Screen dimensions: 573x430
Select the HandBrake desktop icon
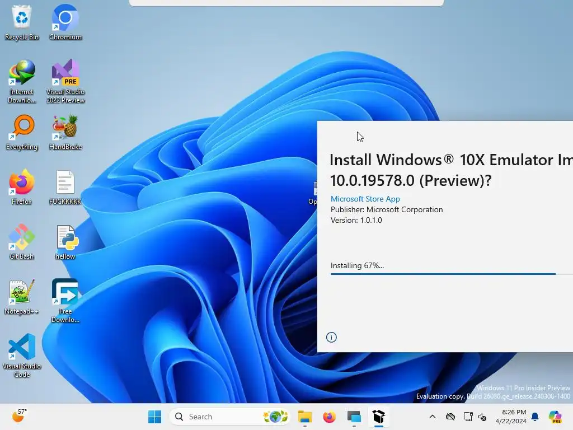[x=65, y=132]
